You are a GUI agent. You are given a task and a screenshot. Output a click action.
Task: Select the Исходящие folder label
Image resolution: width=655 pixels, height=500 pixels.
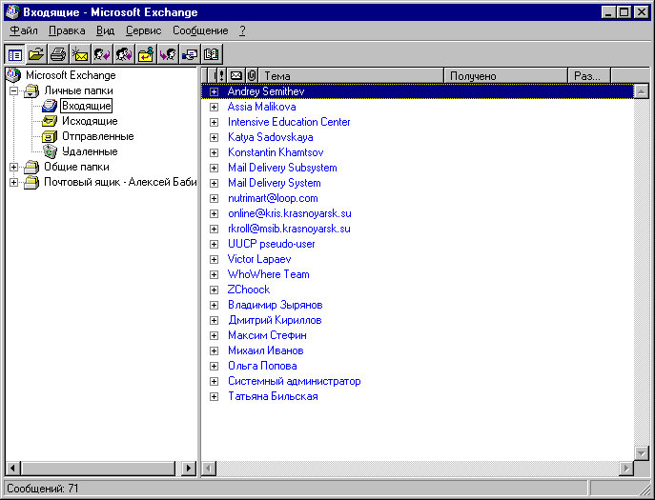pos(90,121)
